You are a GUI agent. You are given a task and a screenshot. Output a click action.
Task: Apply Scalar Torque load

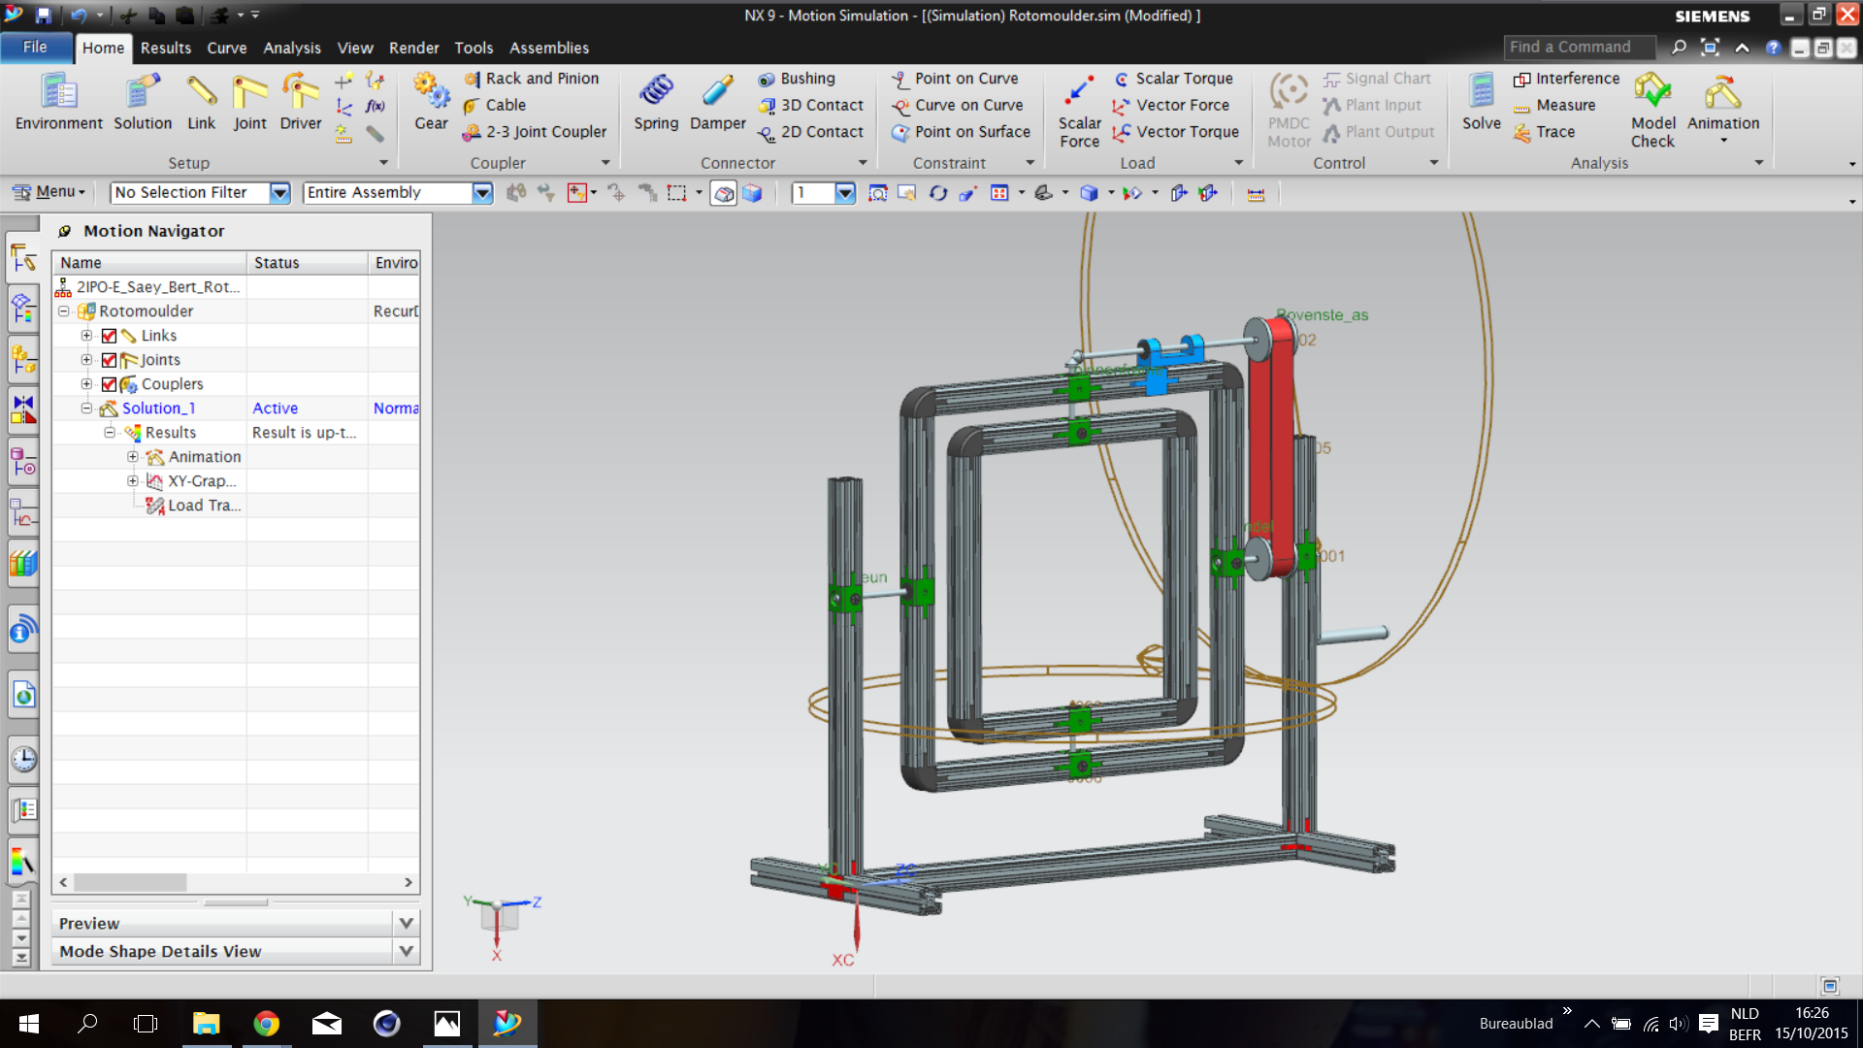pos(1173,79)
